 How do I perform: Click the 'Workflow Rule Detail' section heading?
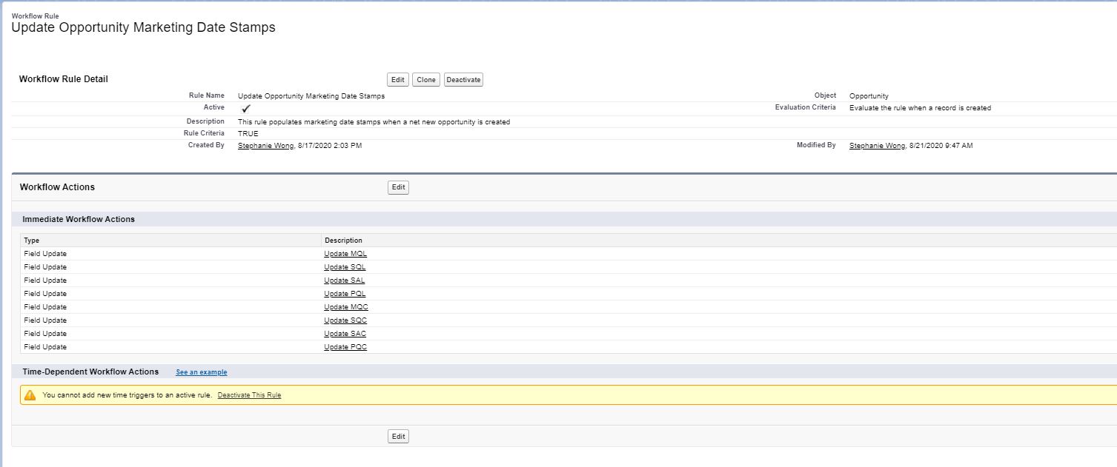point(64,79)
